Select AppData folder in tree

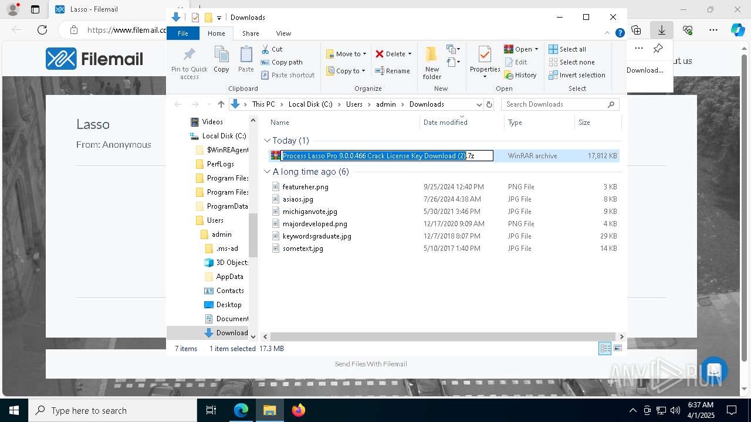pos(229,277)
